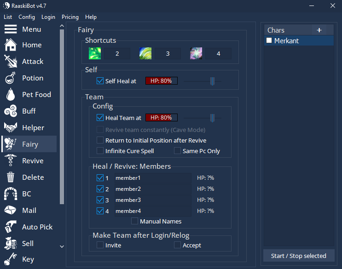Open Delete trash can icon
Screen dimensions: 342x269
coord(11,177)
